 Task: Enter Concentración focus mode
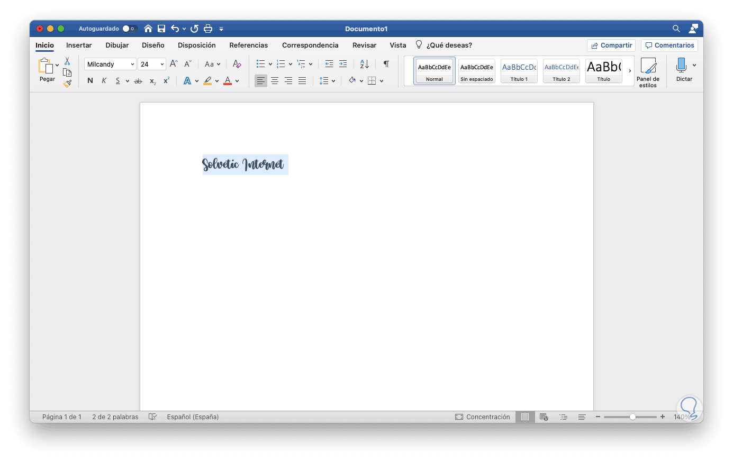click(x=483, y=417)
